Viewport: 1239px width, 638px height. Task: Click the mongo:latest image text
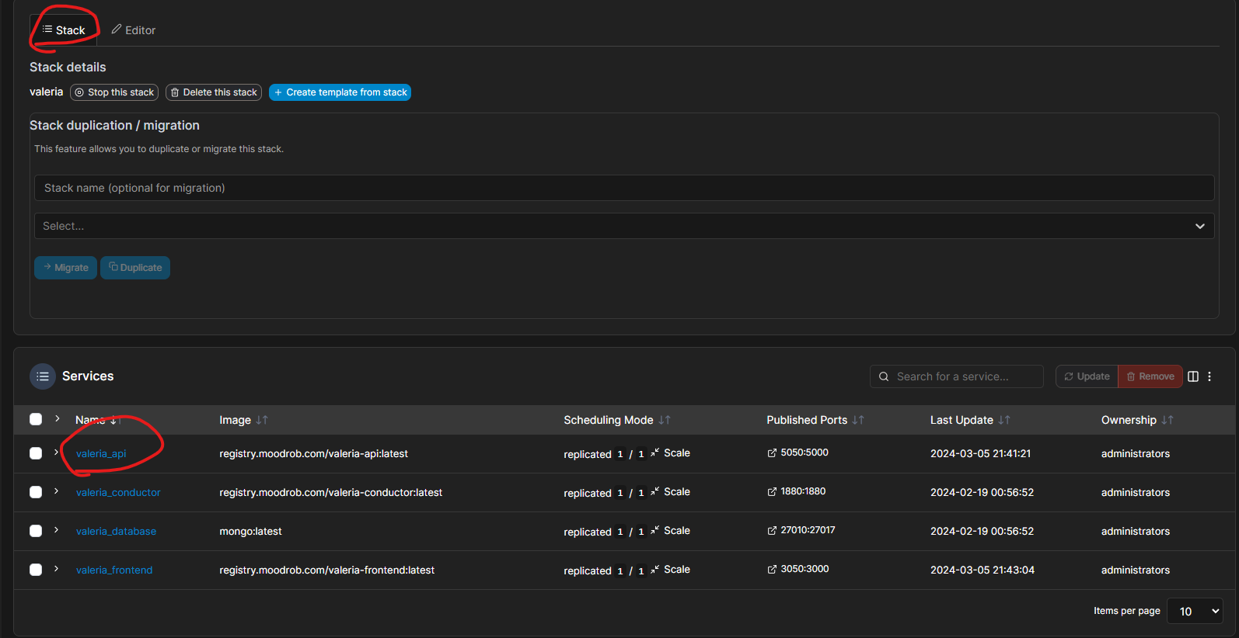(x=250, y=532)
